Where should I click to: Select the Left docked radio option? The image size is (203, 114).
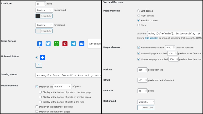pos(139,11)
